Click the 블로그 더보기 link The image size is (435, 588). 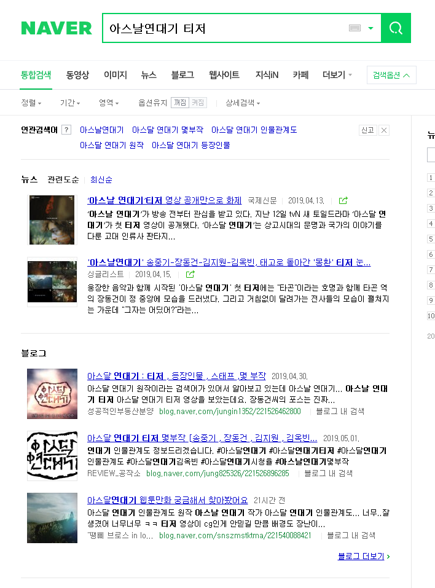point(364,557)
